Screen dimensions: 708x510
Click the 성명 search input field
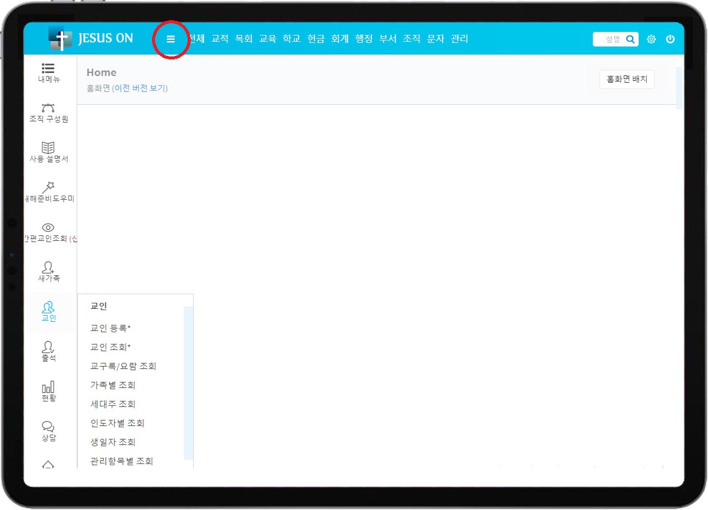(x=609, y=39)
